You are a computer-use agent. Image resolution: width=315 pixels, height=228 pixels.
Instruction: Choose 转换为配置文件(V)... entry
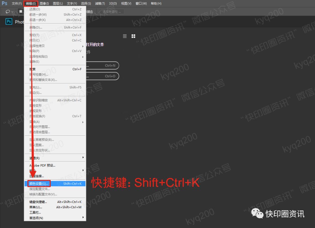(55, 194)
